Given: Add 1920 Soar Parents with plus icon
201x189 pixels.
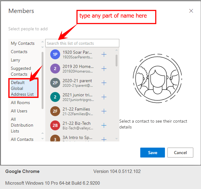Looking at the screenshot, I should click(104, 54).
